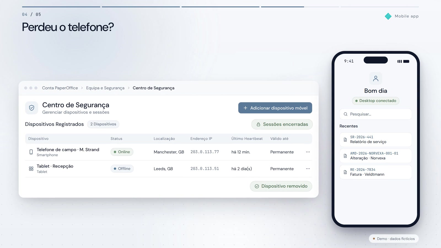Click the Válido até column header

[x=279, y=139]
